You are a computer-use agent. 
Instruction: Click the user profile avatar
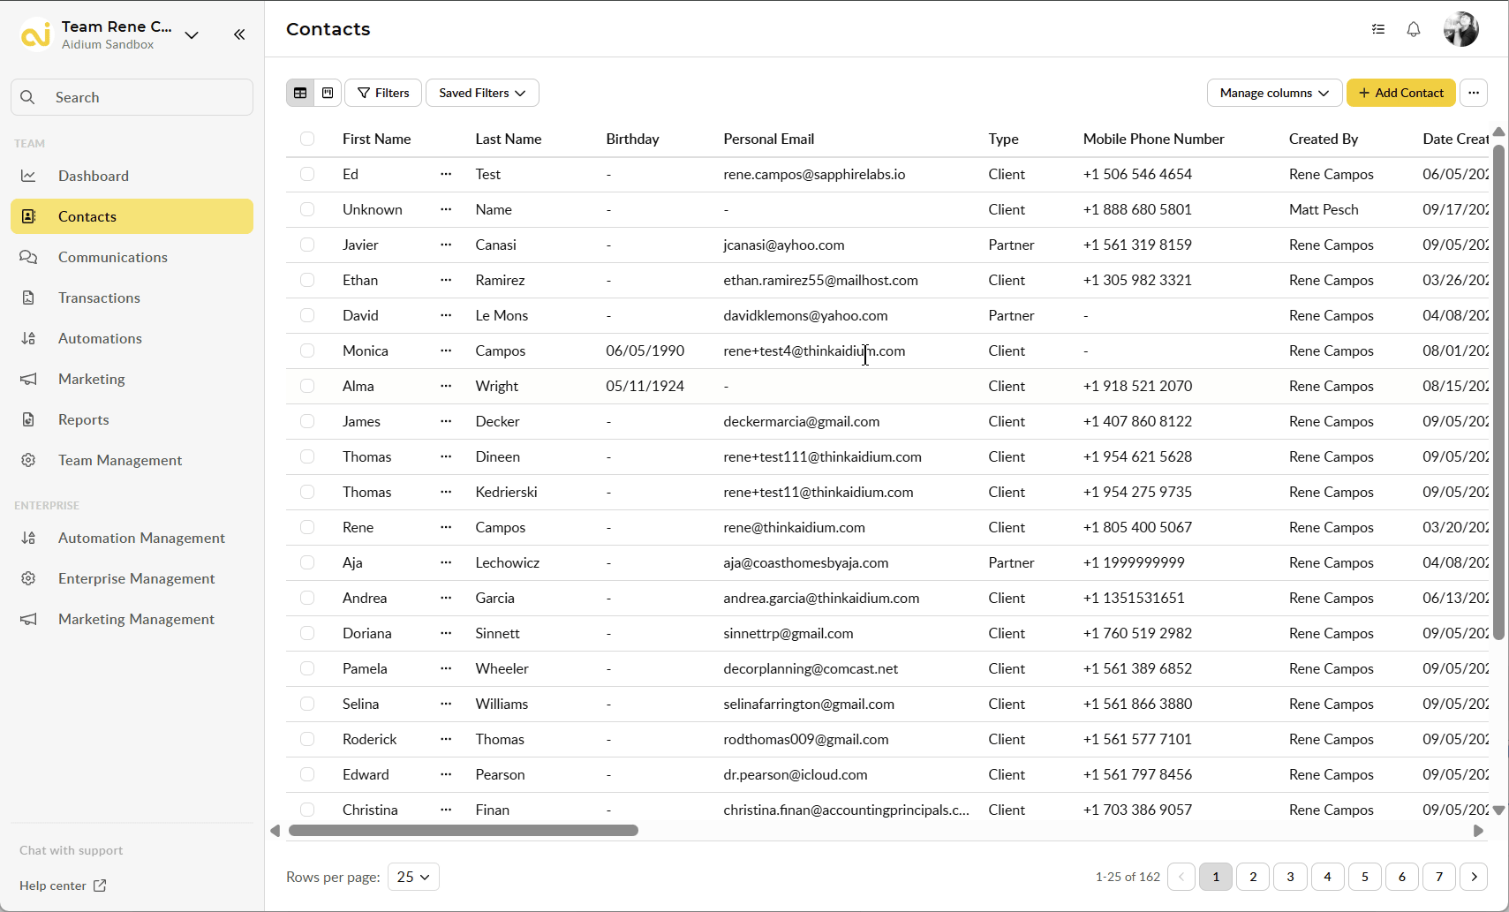pos(1460,29)
